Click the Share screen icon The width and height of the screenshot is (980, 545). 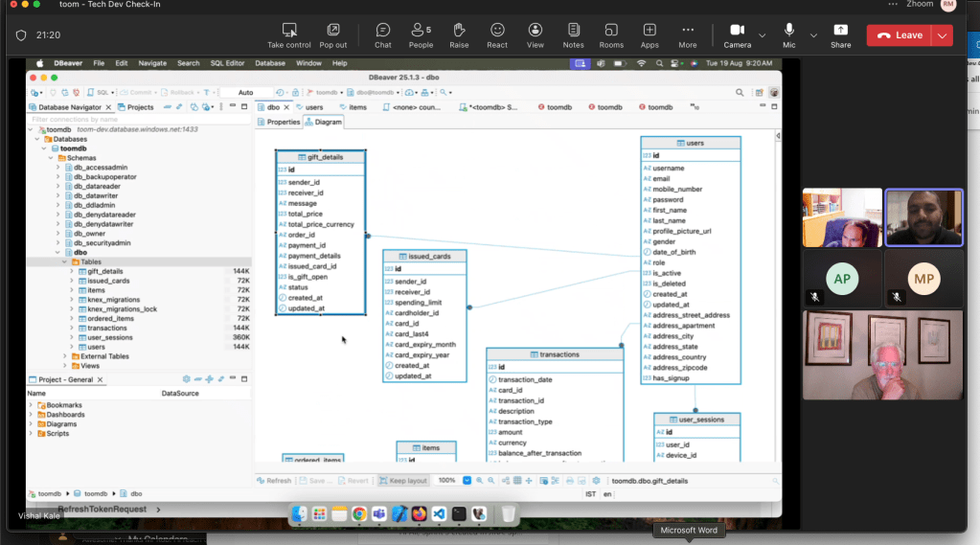840,35
